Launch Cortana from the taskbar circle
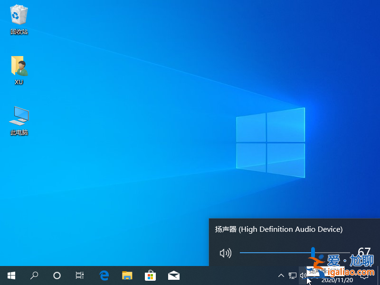Image resolution: width=380 pixels, height=285 pixels. (x=57, y=275)
